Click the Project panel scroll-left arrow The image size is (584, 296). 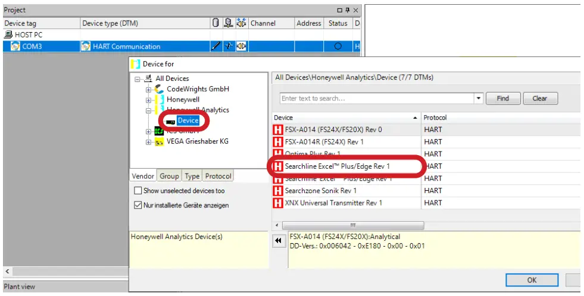(x=7, y=272)
